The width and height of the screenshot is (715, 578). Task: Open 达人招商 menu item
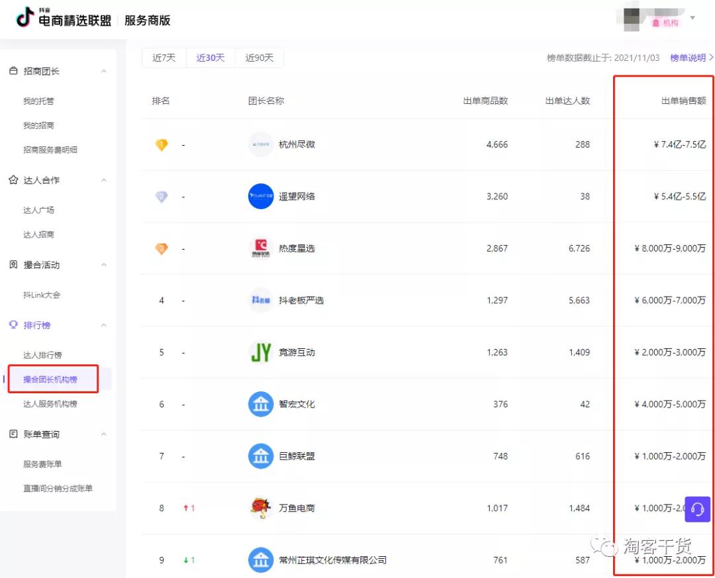tap(39, 234)
